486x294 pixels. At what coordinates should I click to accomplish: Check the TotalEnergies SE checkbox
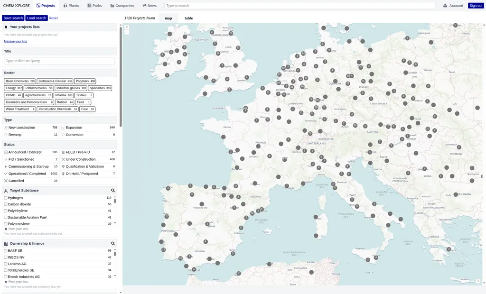click(6, 270)
